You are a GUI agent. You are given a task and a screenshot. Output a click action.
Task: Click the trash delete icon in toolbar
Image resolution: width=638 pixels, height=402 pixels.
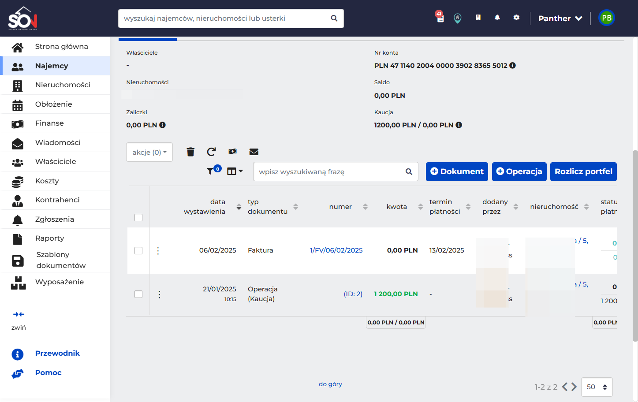coord(190,152)
